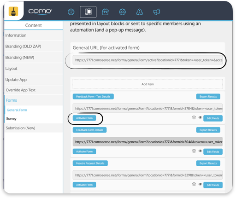The height and width of the screenshot is (198, 236).
Task: Preview Feedback Form - Test using eye icon
Action: [200, 117]
